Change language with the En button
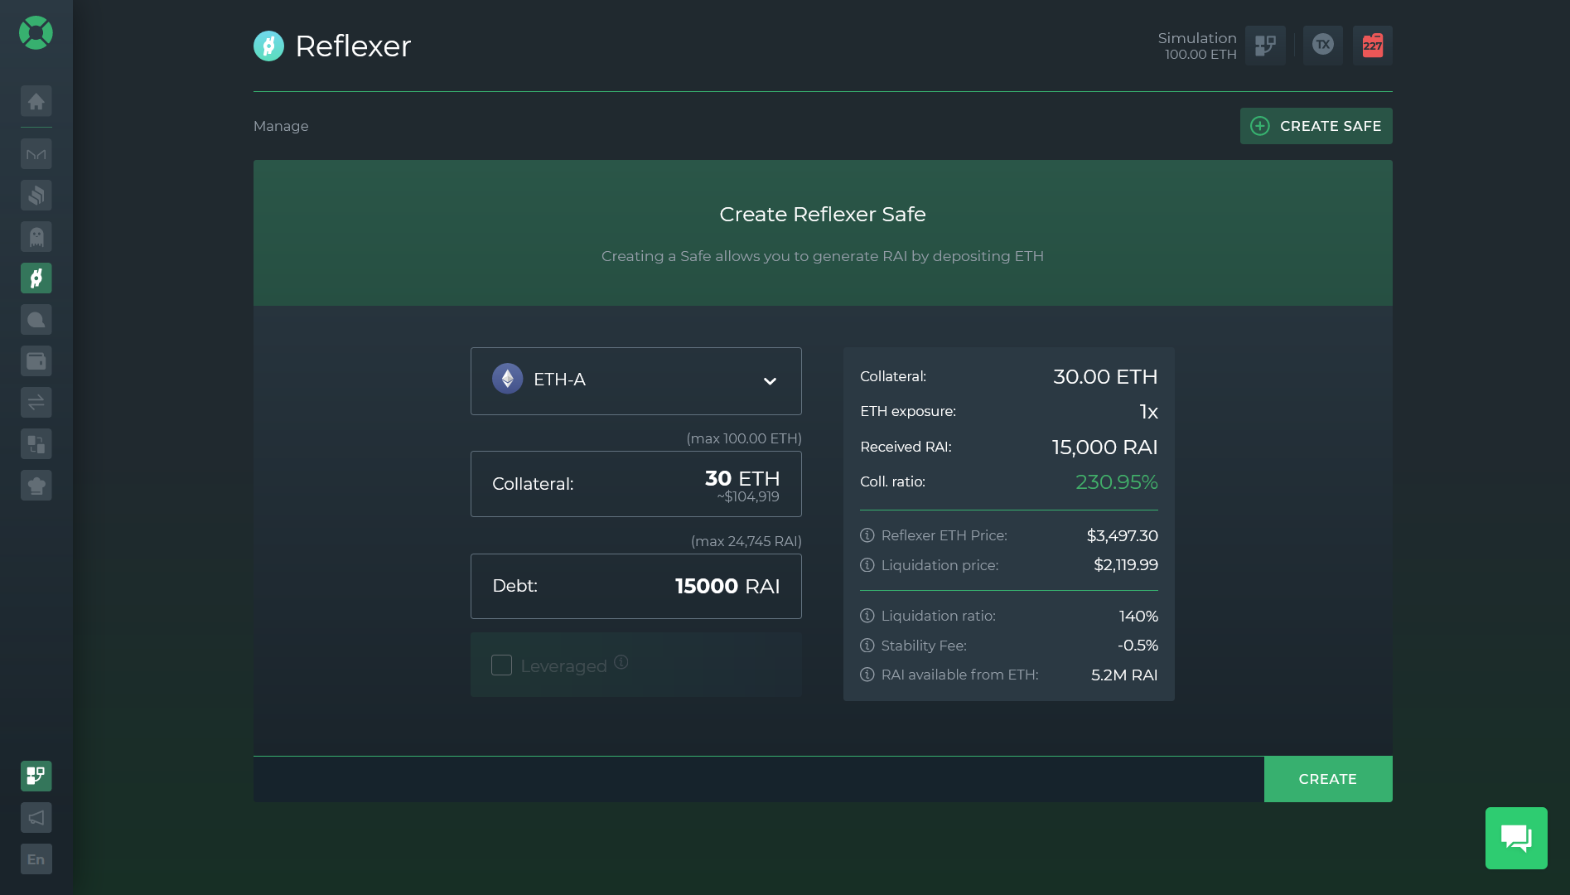1570x895 pixels. (36, 859)
